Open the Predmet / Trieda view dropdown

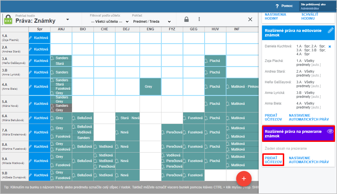(152, 22)
